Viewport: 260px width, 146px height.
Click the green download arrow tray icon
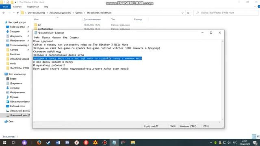pos(215,142)
